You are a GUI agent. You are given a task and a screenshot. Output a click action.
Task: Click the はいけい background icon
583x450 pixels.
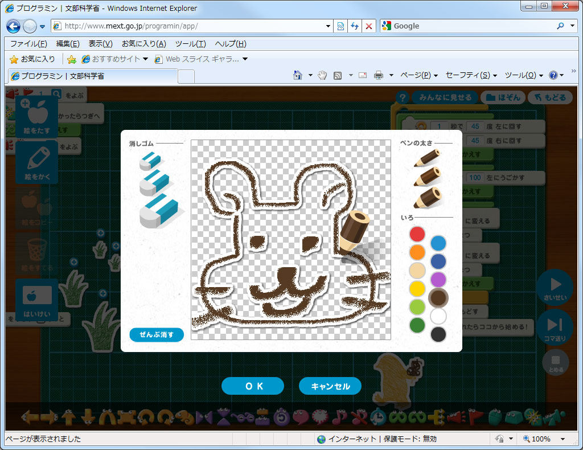[x=36, y=300]
